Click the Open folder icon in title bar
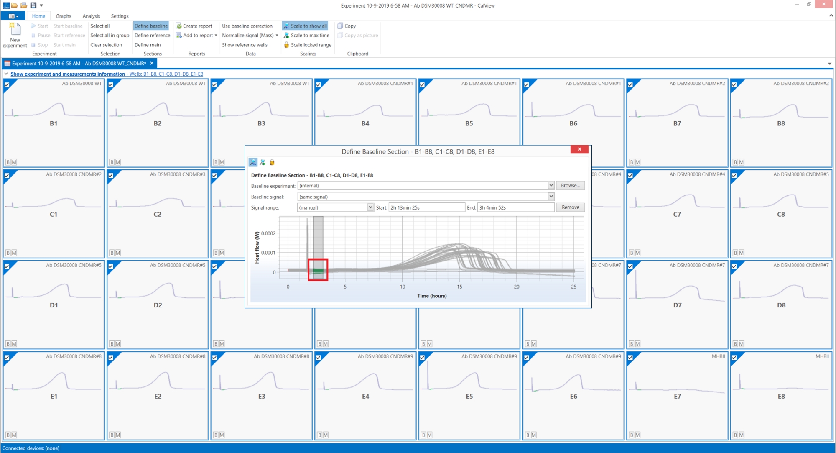The width and height of the screenshot is (836, 453). click(x=14, y=5)
